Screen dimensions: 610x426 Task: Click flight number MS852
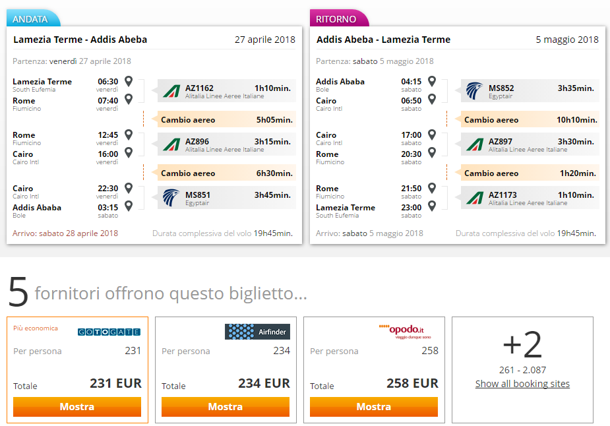coord(501,88)
